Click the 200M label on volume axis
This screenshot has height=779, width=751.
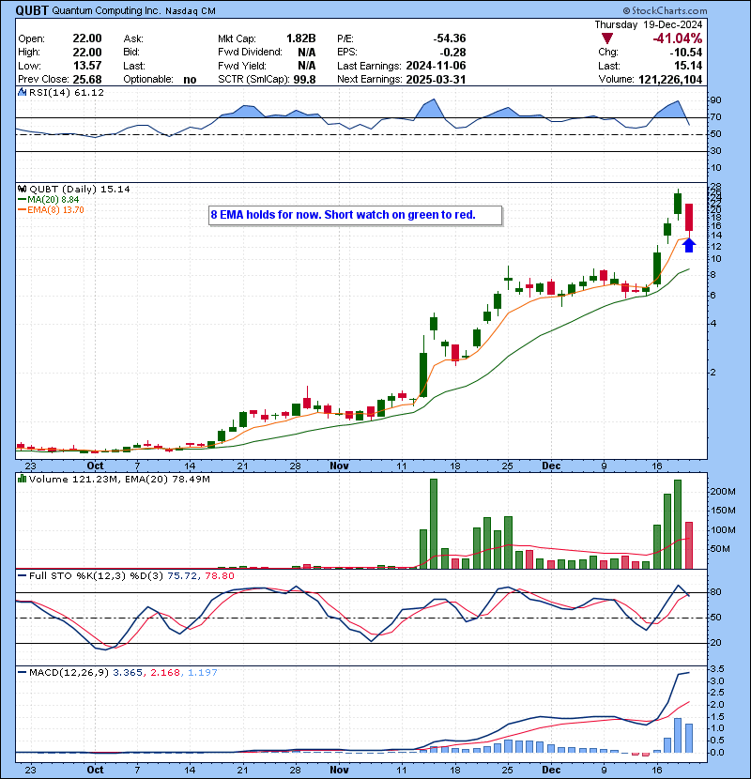click(x=723, y=492)
